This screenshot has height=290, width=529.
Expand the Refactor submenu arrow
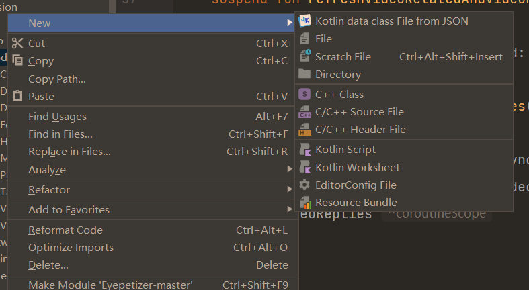coord(290,189)
